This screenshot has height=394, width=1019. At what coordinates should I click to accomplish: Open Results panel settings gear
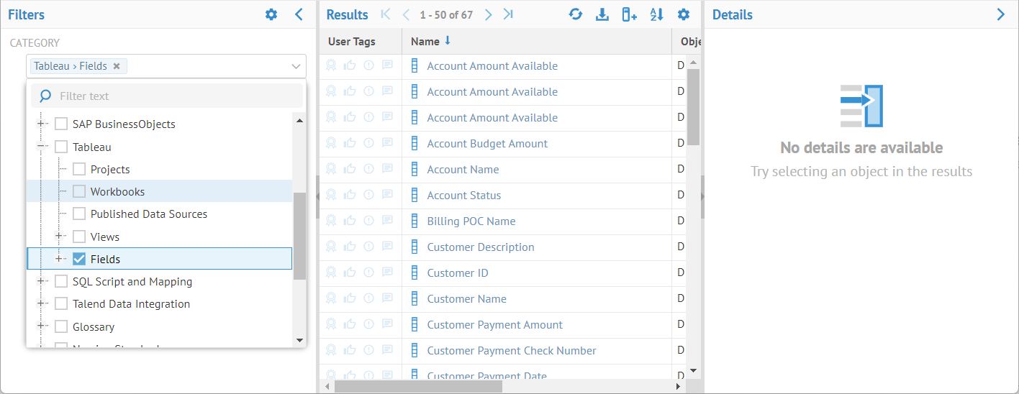684,14
